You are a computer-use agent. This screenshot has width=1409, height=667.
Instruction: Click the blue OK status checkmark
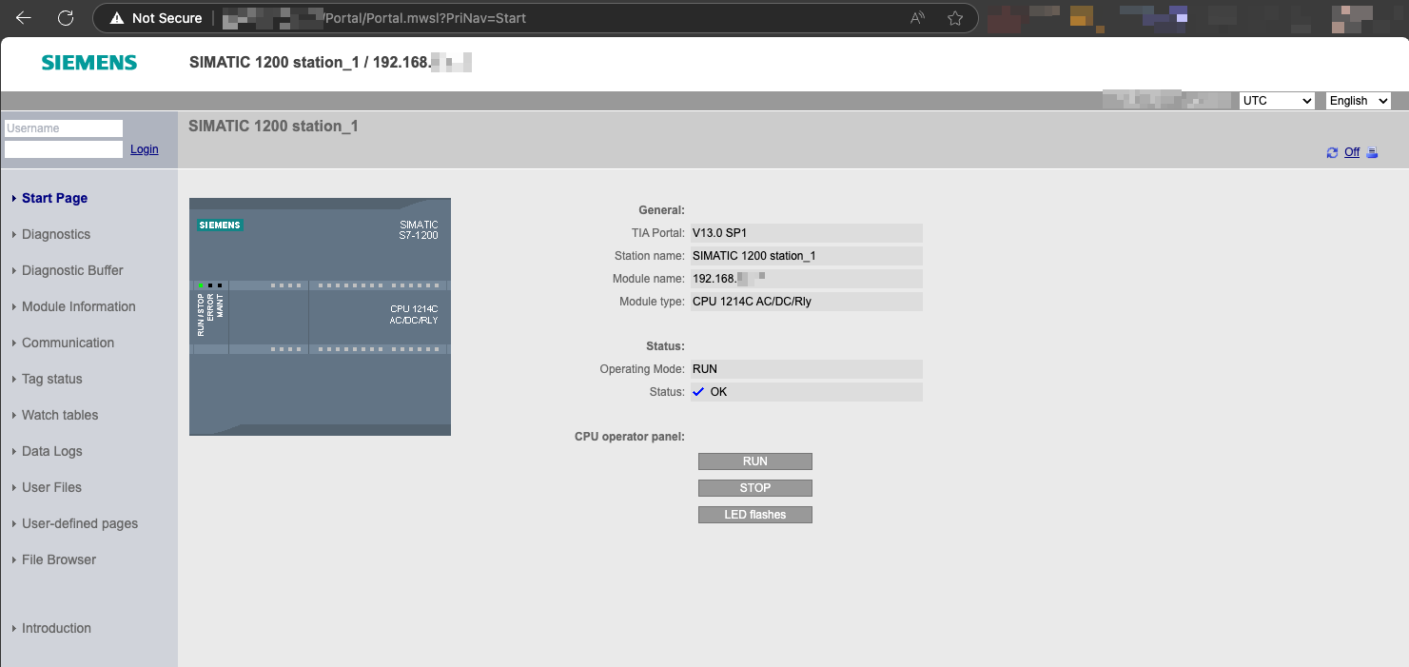tap(698, 391)
